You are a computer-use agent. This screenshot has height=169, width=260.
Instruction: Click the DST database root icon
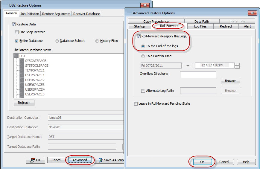tap(16, 56)
